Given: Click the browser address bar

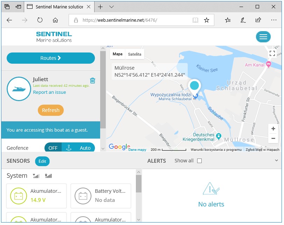Looking at the screenshot, I should [x=137, y=20].
